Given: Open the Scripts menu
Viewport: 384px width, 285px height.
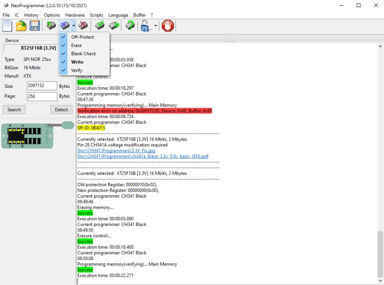Looking at the screenshot, I should click(96, 15).
